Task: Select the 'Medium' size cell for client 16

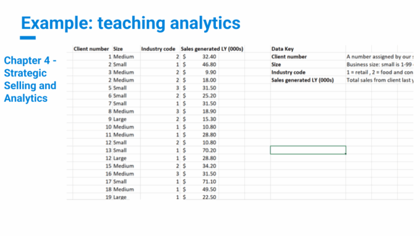Action: (x=126, y=174)
